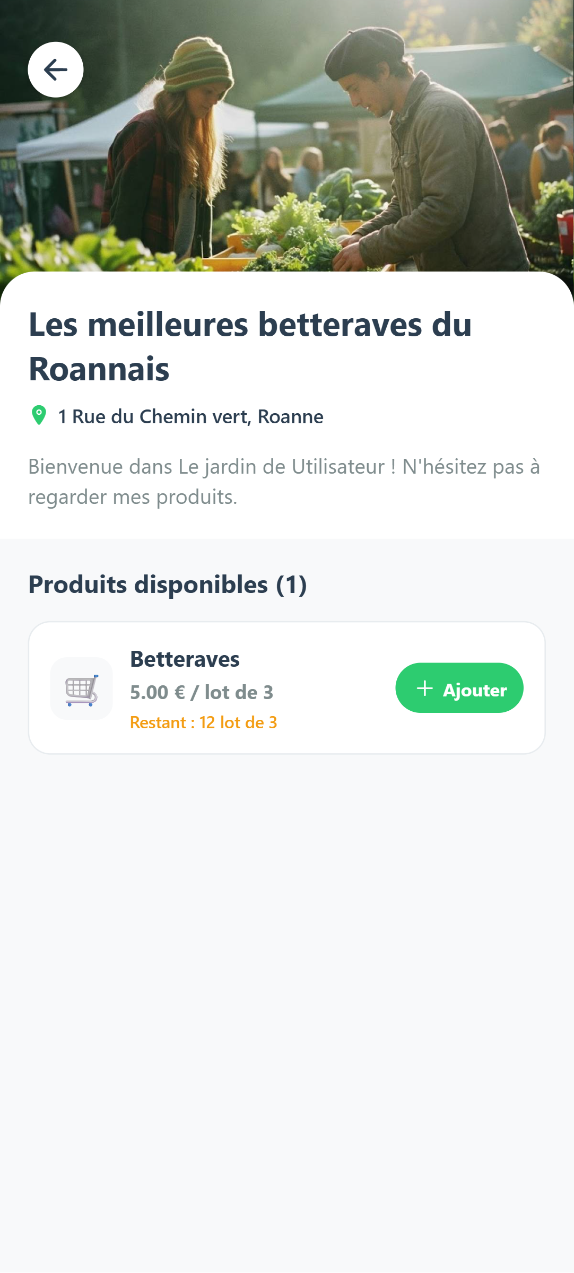Viewport: 574px width, 1273px height.
Task: Click the price '5.00 € / lot de 3'
Action: point(202,692)
